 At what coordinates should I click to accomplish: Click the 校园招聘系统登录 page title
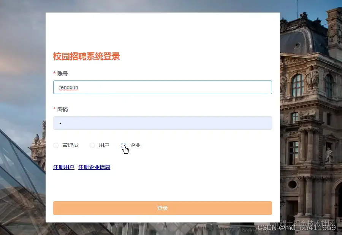click(86, 56)
